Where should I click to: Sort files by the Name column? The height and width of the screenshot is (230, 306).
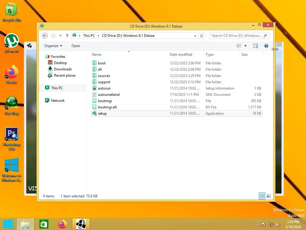(129, 55)
